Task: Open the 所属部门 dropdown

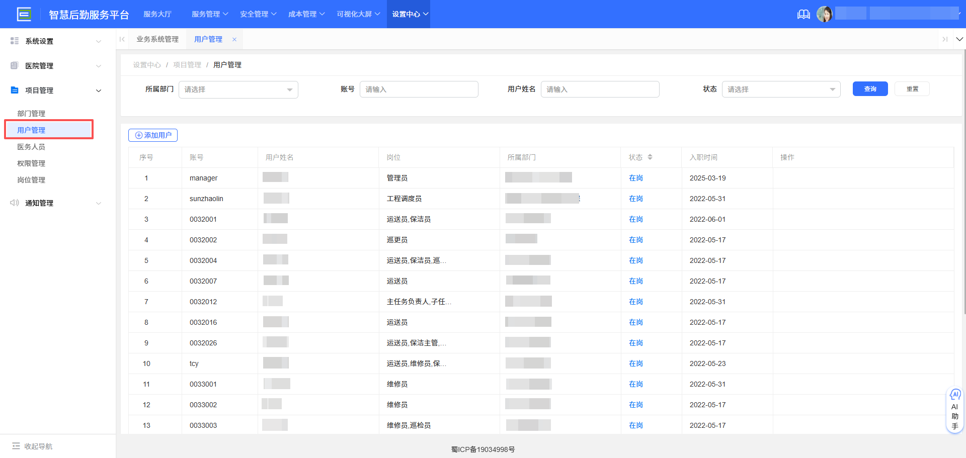Action: pyautogui.click(x=238, y=89)
